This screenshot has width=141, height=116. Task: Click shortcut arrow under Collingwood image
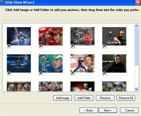(72, 73)
